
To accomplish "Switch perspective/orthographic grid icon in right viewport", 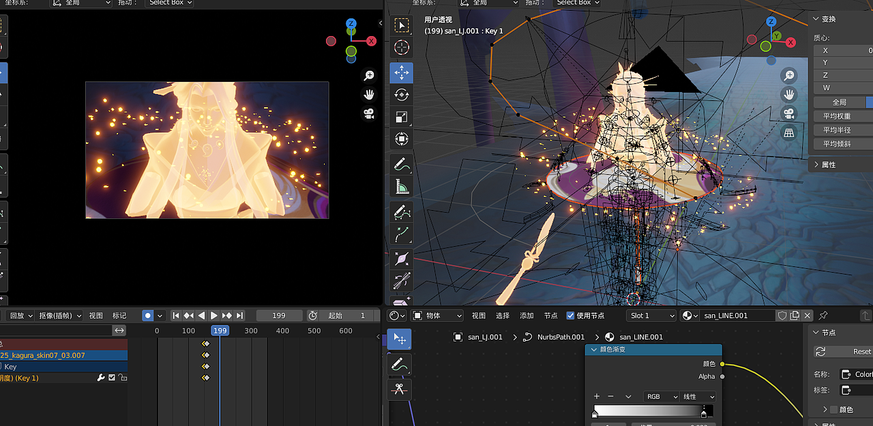I will click(789, 132).
